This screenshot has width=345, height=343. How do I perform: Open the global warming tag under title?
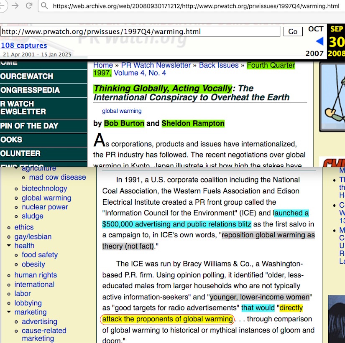click(122, 111)
